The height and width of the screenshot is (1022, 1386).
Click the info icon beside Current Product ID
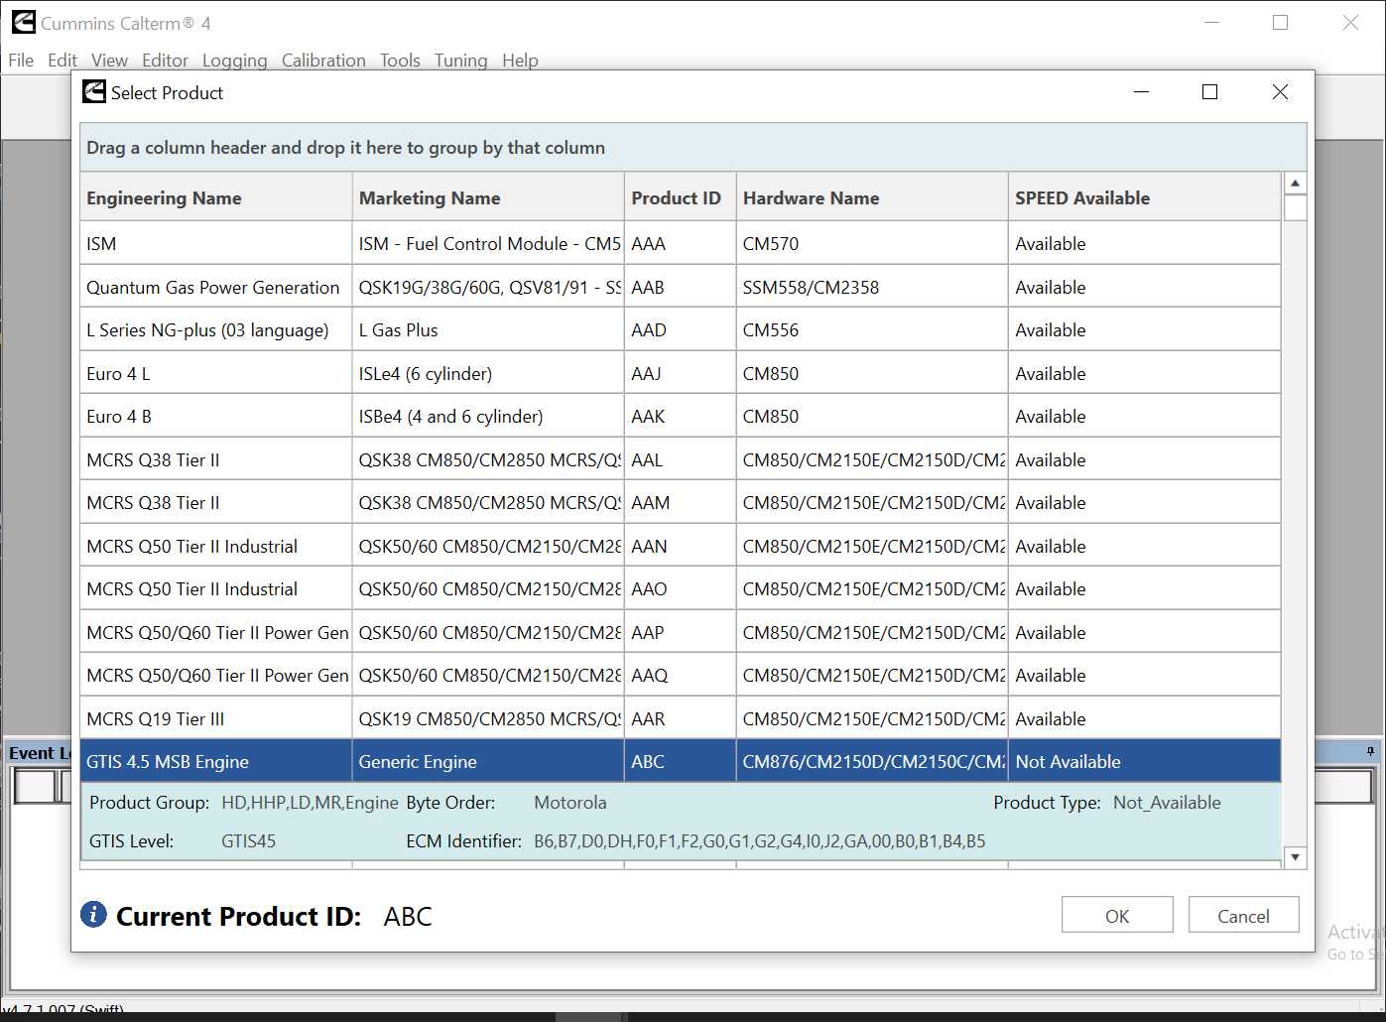(93, 914)
